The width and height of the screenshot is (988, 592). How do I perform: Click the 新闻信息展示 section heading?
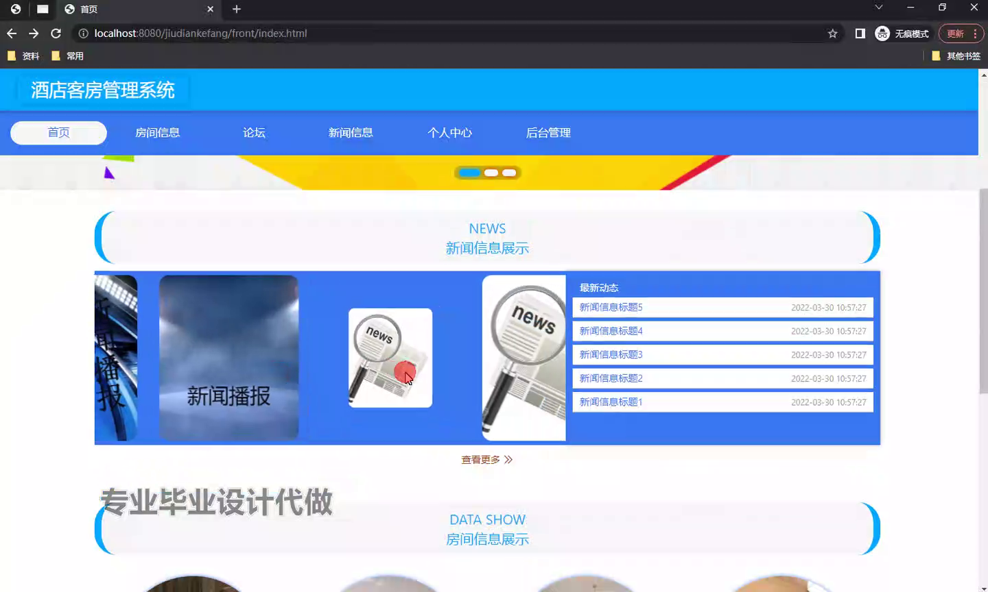[487, 248]
